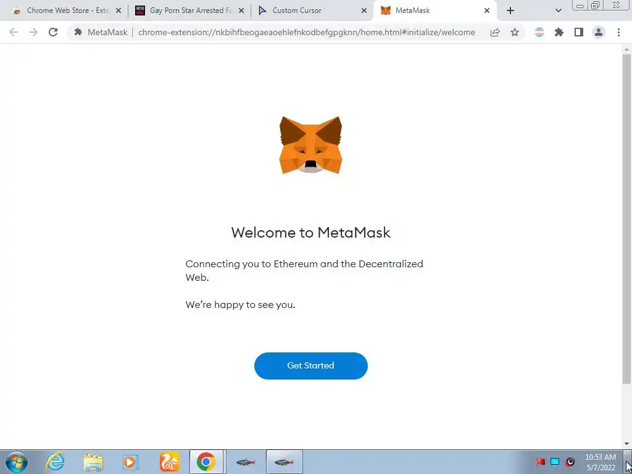Open a new browser tab
The width and height of the screenshot is (632, 474).
[510, 11]
